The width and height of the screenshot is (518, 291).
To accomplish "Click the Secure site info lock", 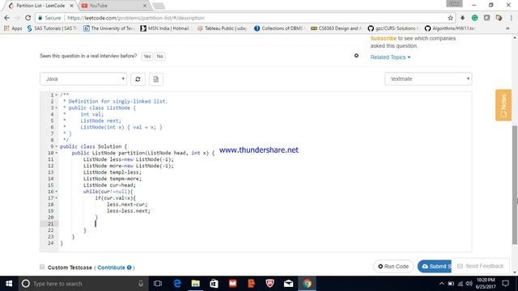I will 49,18.
